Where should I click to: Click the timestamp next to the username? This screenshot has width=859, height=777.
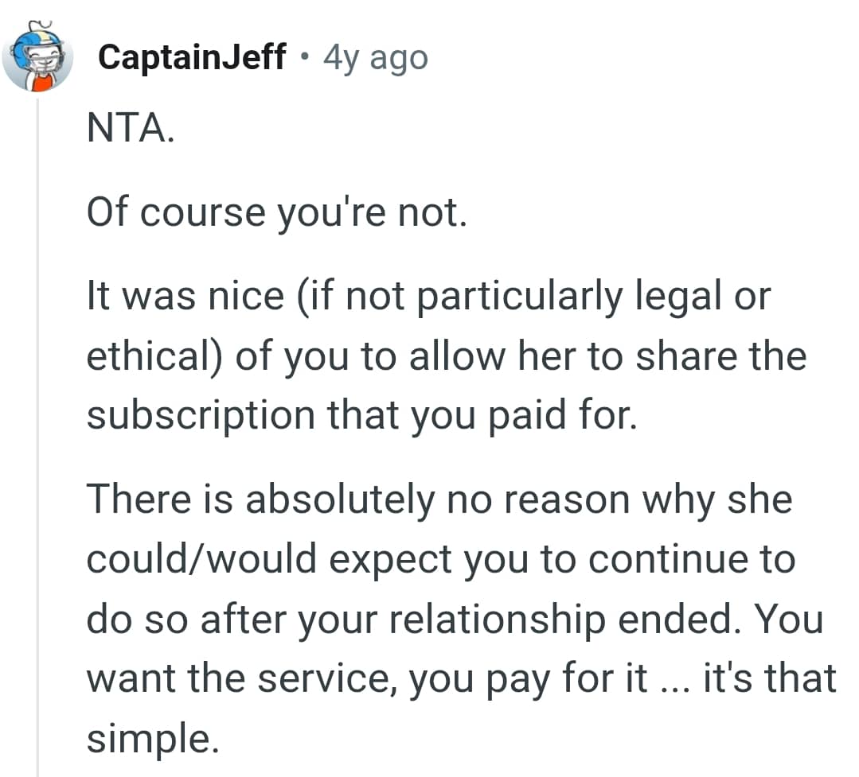[x=374, y=56]
